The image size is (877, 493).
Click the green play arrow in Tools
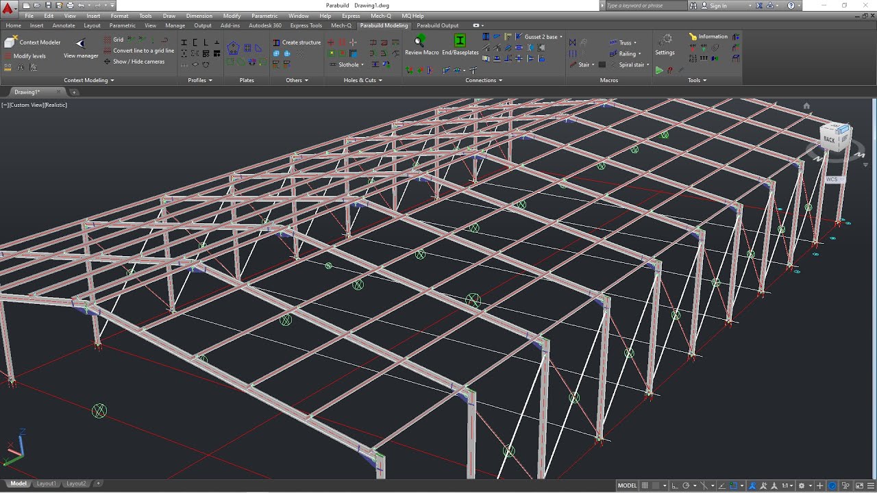tap(659, 70)
